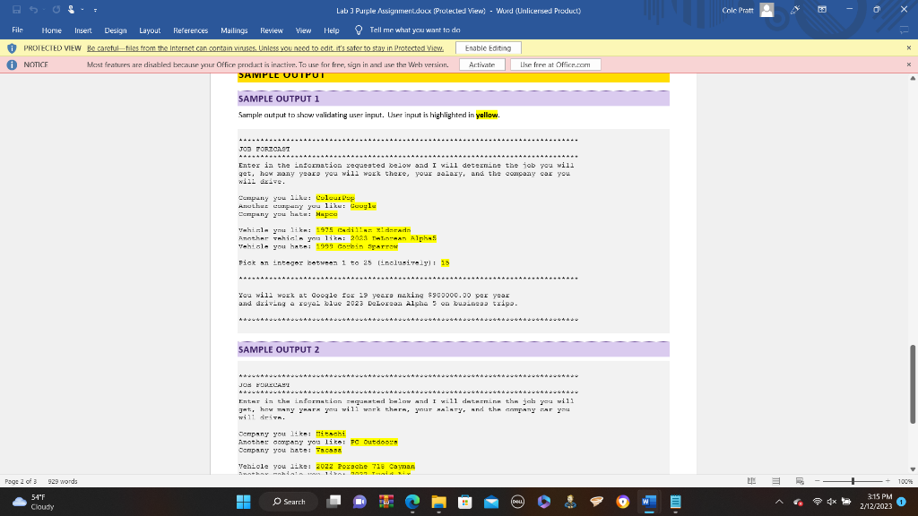Screen dimensions: 918x516
Task: Click the Activate button
Action: (x=481, y=64)
